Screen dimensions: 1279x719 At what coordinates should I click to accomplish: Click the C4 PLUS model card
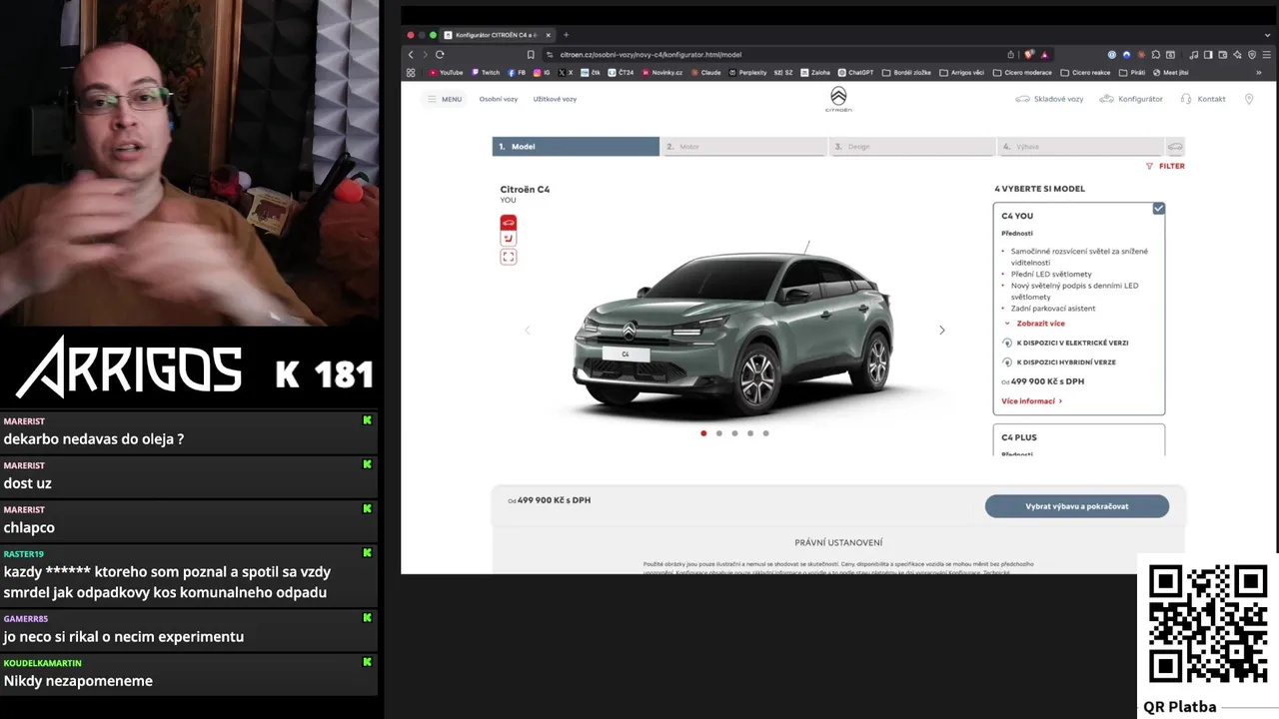point(1079,440)
